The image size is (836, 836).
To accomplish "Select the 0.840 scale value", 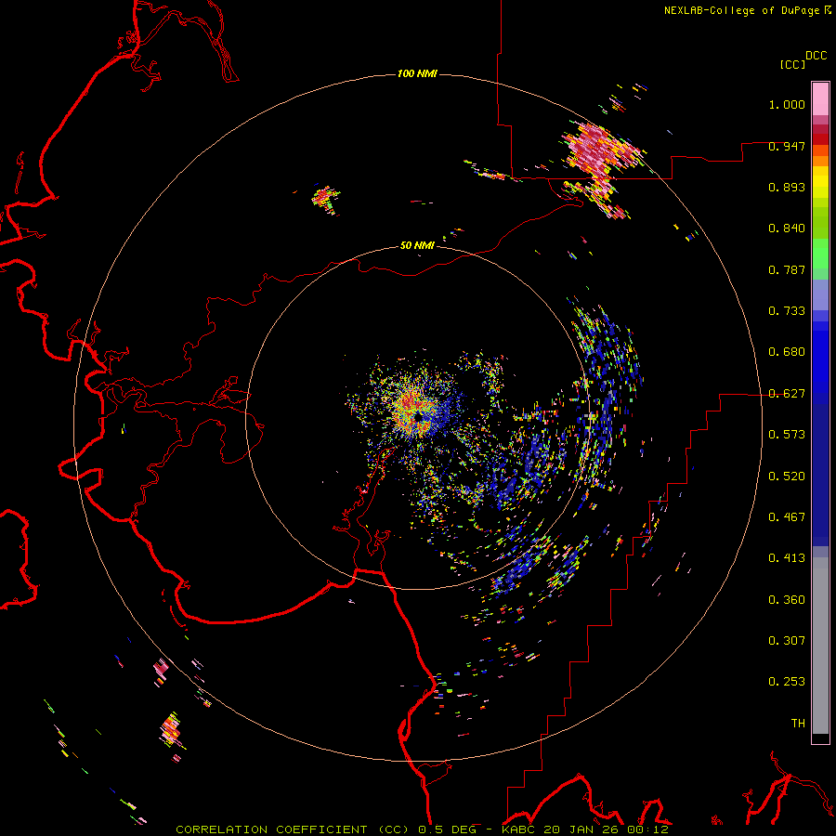I will pyautogui.click(x=787, y=229).
